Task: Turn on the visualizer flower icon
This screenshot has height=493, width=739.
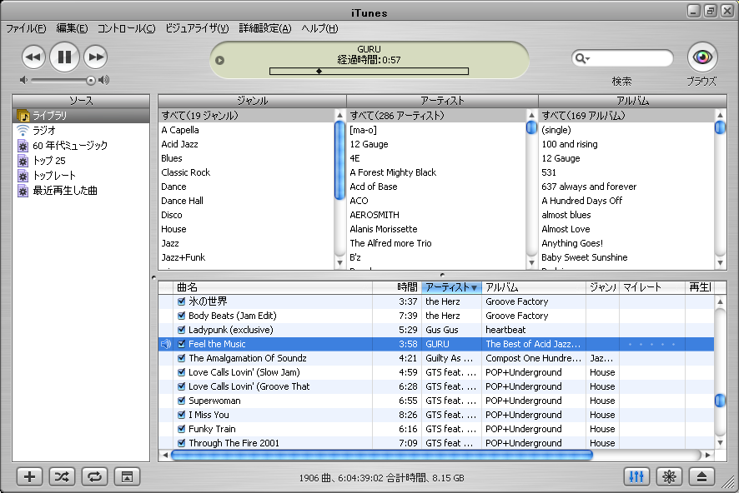Action: coord(668,476)
